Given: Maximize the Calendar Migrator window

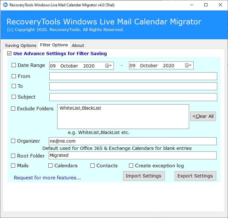Looking at the screenshot, I should coord(206,5).
